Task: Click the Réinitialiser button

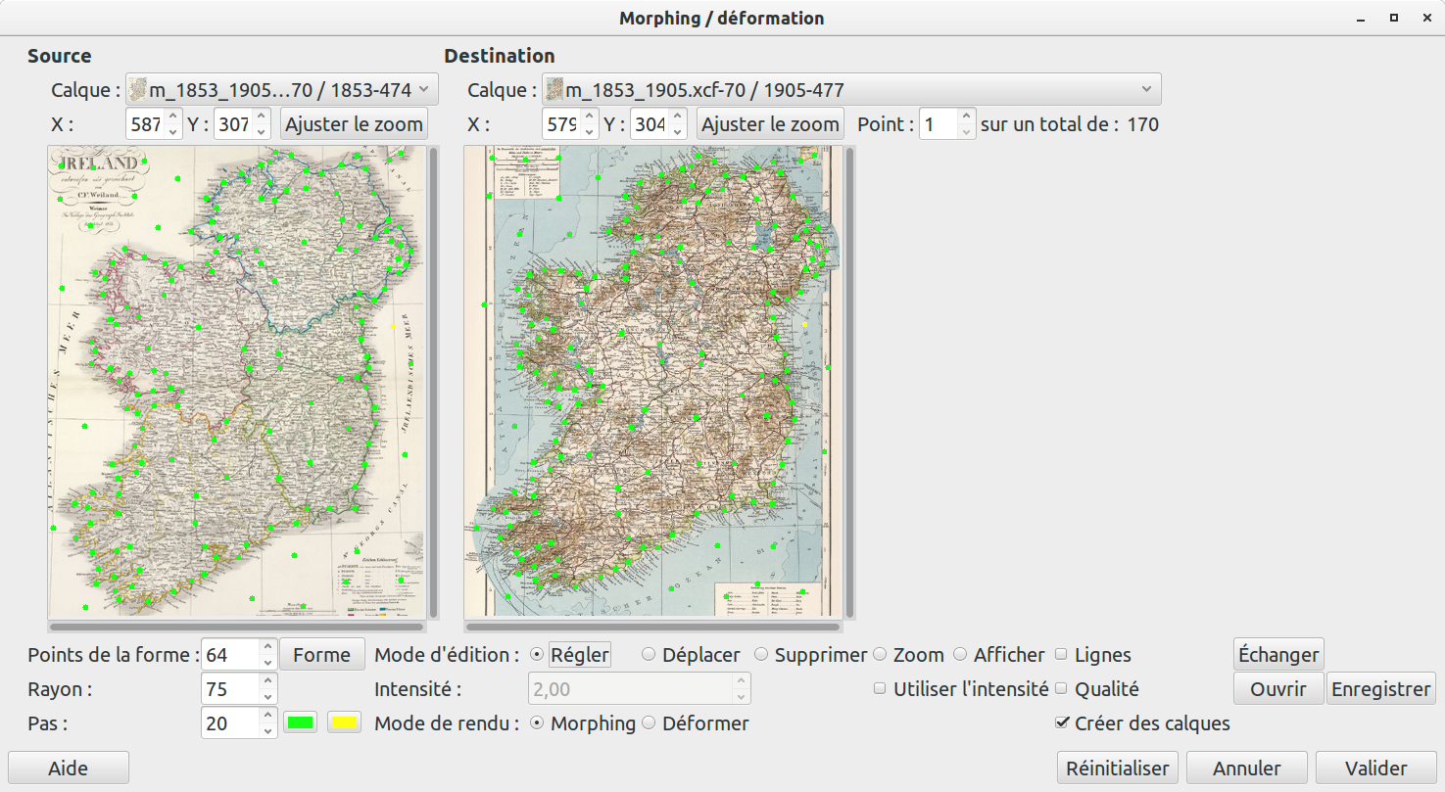Action: (x=1120, y=769)
